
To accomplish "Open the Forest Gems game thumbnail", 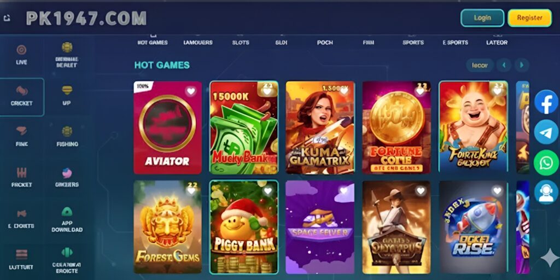I will (167, 227).
